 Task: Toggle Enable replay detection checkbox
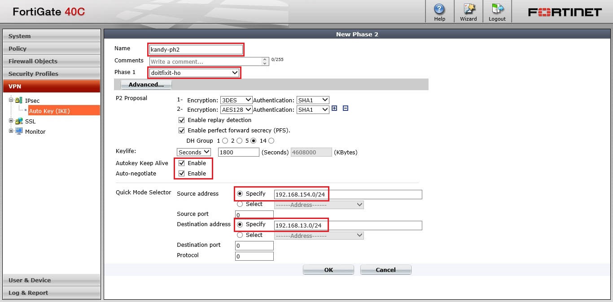[x=182, y=120]
